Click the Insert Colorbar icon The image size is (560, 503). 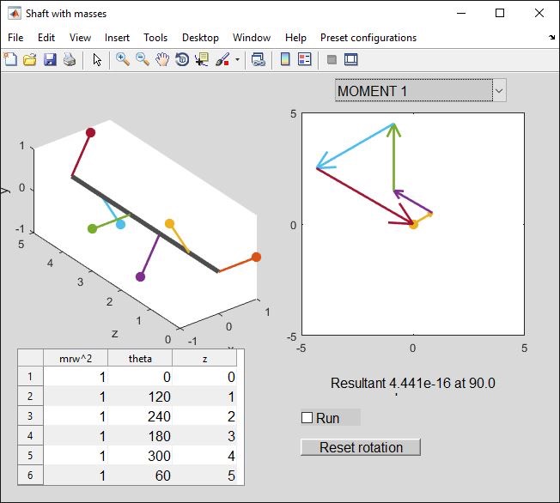285,59
